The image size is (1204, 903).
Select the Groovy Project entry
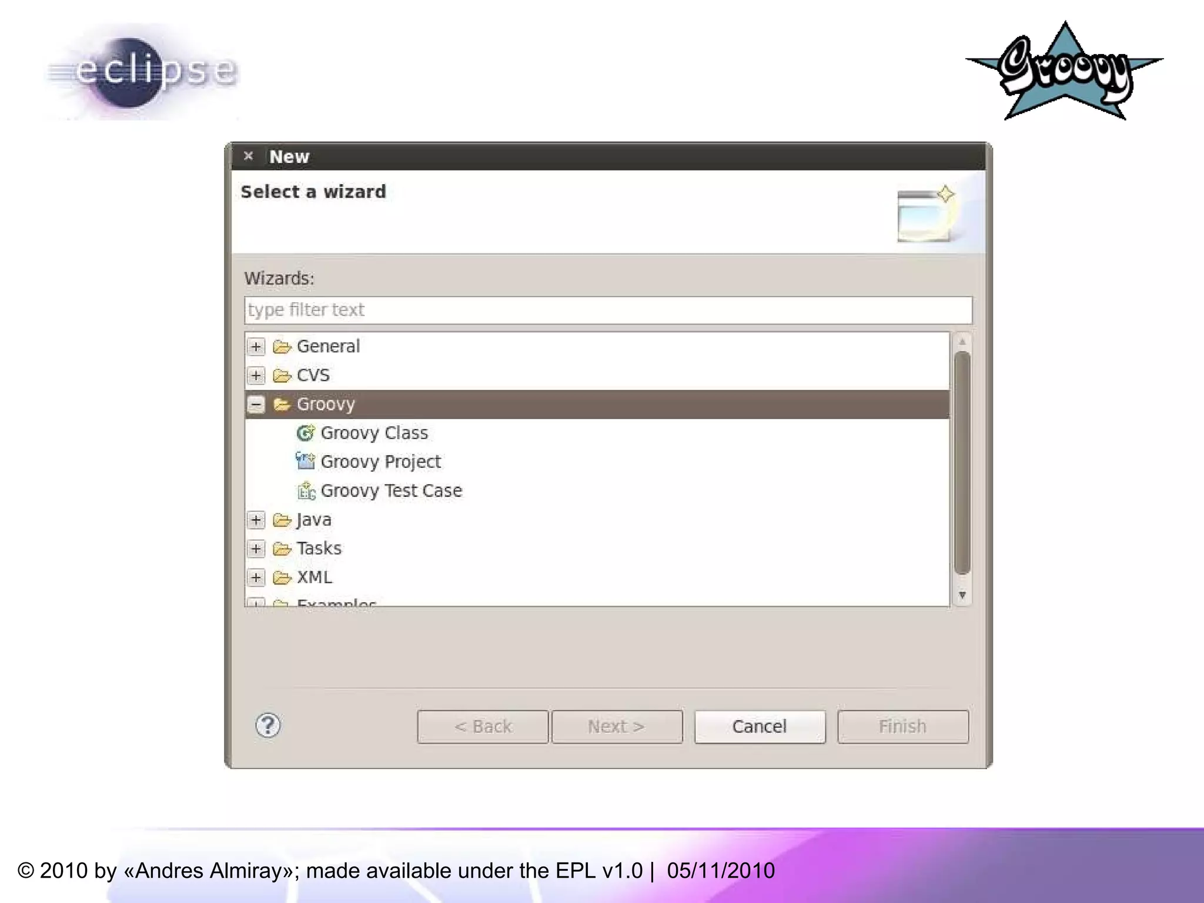point(380,461)
